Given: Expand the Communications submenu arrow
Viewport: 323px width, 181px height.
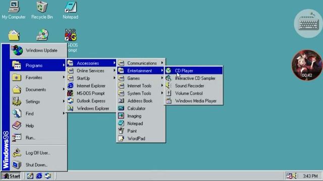Looking at the screenshot, I should [x=162, y=63].
